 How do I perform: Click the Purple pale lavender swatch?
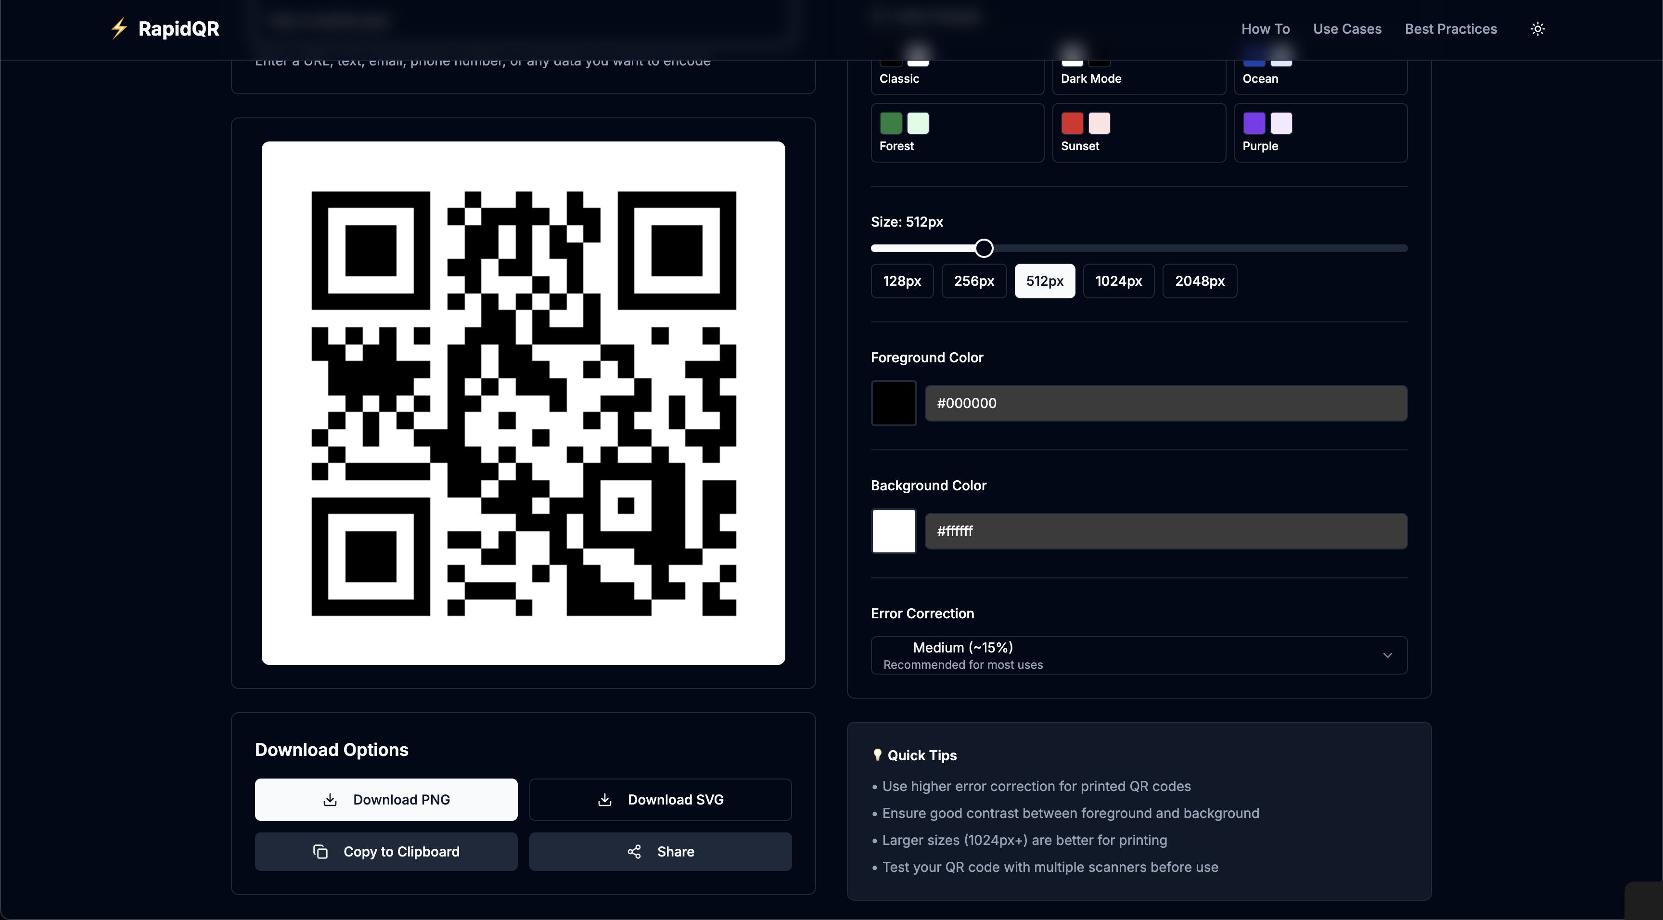[1281, 123]
